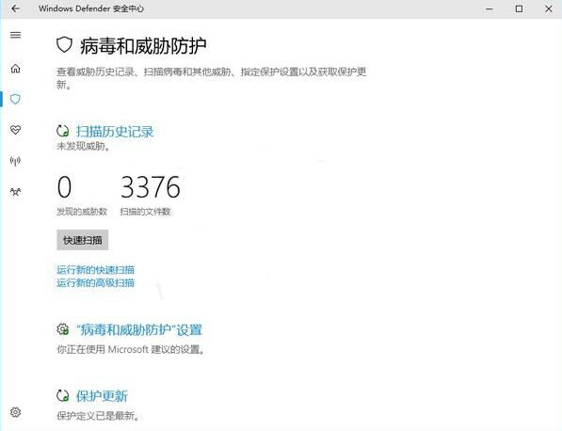
Task: Open firewall and network sidebar icon
Action: point(15,161)
